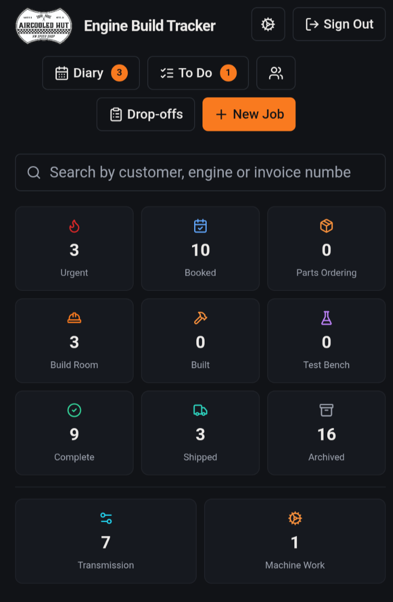Click the exit arrow icon beside Sign Out
Image resolution: width=393 pixels, height=602 pixels.
click(312, 25)
